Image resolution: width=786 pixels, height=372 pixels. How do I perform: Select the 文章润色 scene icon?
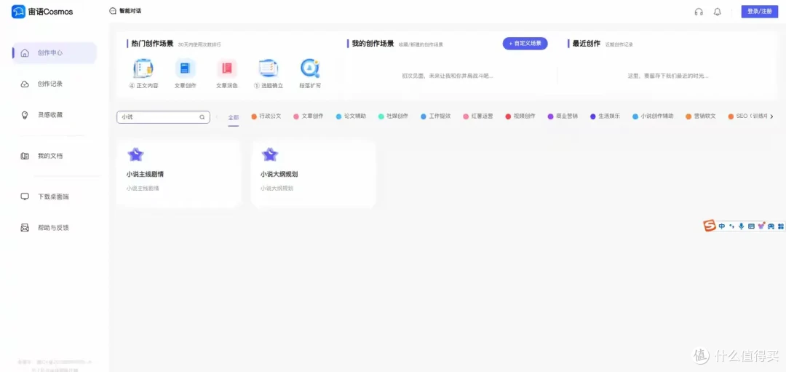click(x=227, y=69)
